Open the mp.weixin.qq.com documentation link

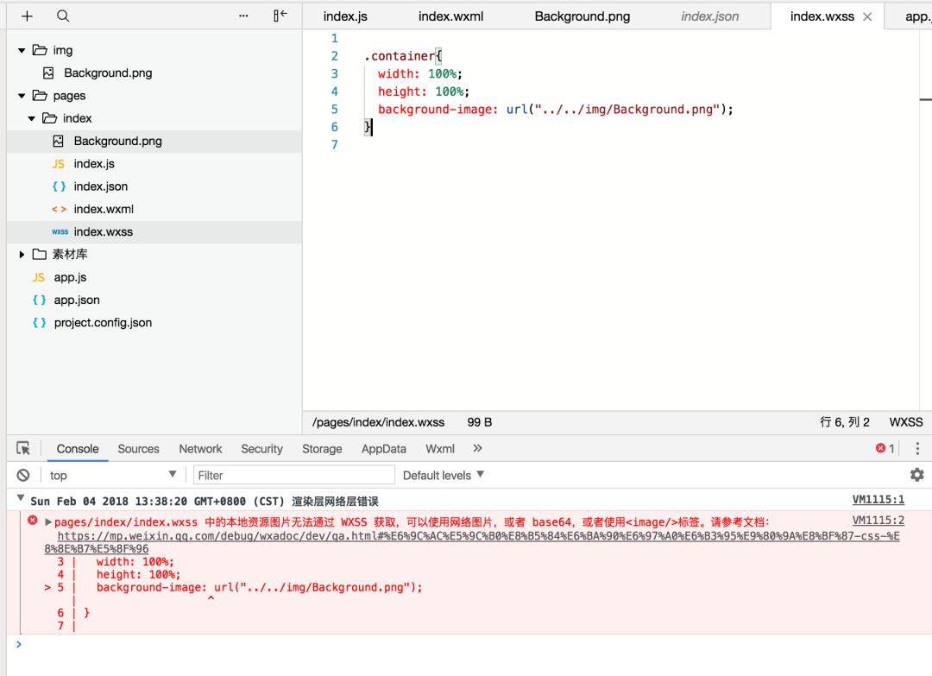pyautogui.click(x=472, y=542)
